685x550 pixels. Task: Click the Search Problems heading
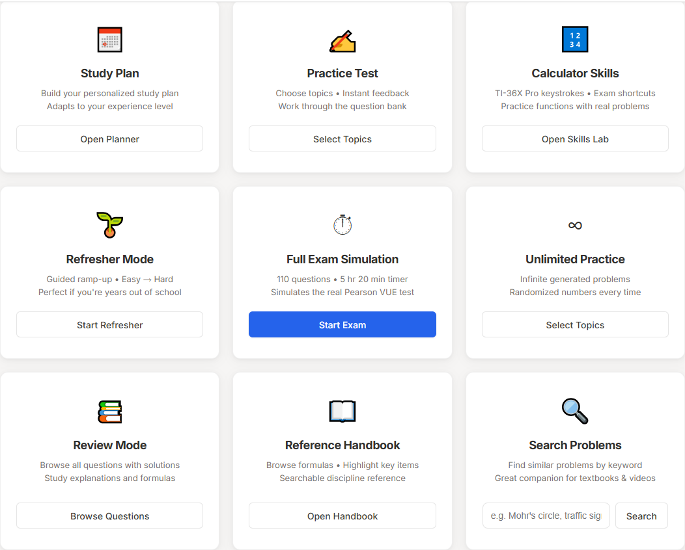575,445
